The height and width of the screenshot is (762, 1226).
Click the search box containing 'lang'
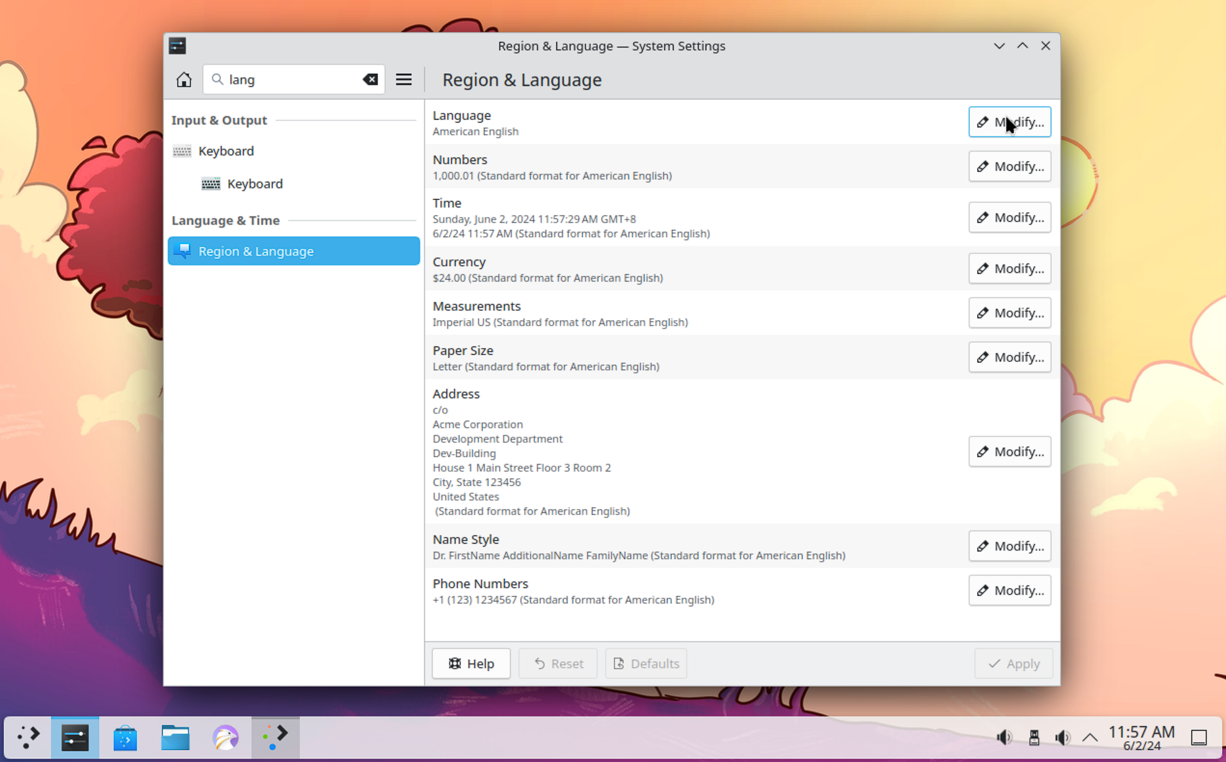[x=294, y=80]
